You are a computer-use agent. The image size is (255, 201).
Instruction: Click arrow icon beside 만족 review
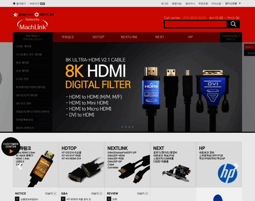click(109, 199)
